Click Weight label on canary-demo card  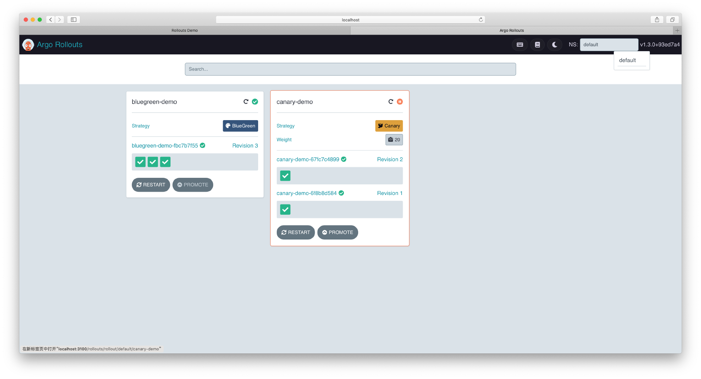pyautogui.click(x=284, y=139)
